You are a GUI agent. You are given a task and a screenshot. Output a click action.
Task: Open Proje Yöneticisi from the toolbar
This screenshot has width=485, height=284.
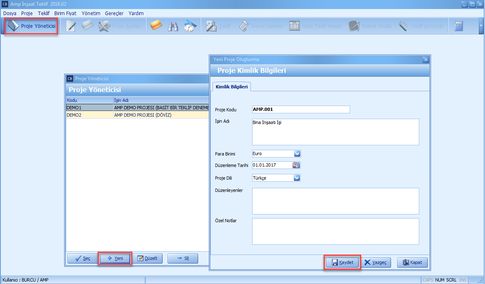pyautogui.click(x=31, y=26)
